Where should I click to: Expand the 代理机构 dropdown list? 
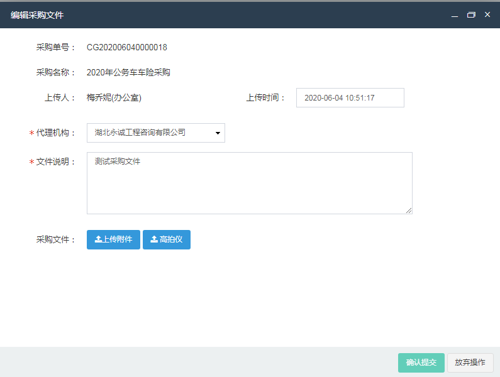point(155,133)
